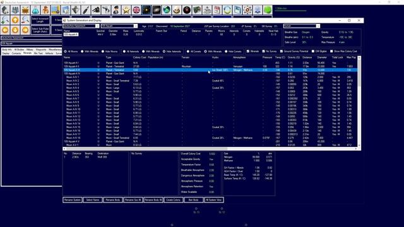Click the All System View button
Screen dimensions: 404x227
point(214,200)
